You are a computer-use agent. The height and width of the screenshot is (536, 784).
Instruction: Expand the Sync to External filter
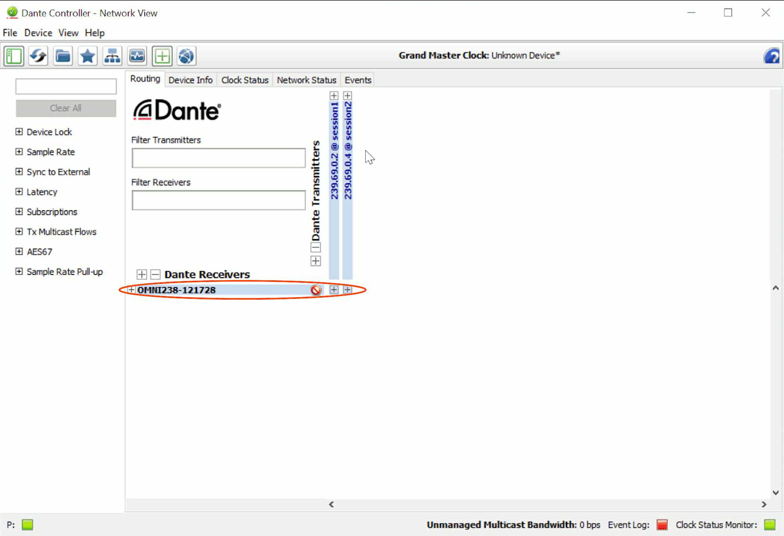[19, 172]
